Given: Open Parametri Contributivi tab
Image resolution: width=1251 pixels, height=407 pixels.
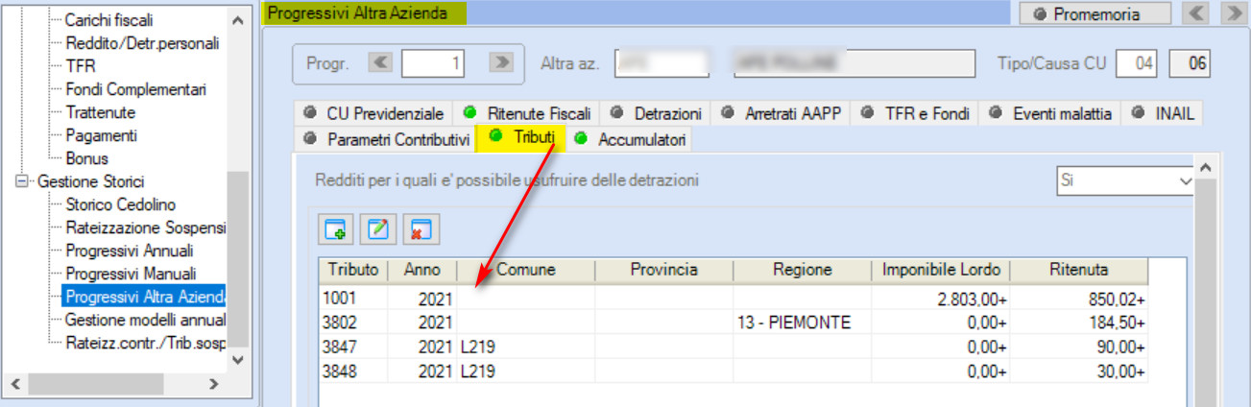Looking at the screenshot, I should [386, 139].
